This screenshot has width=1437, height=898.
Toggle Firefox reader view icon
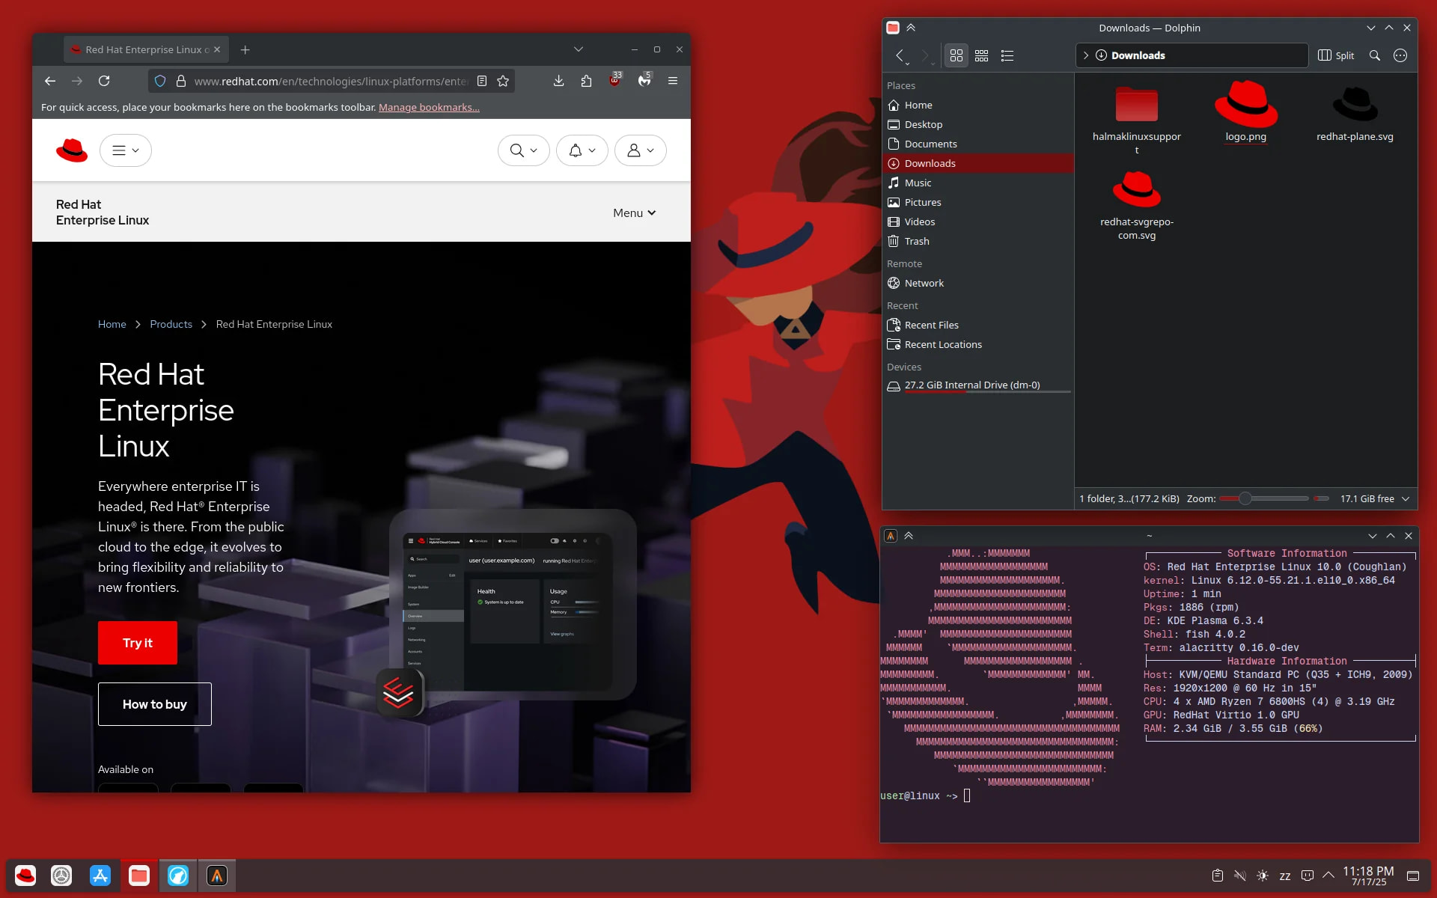coord(482,81)
